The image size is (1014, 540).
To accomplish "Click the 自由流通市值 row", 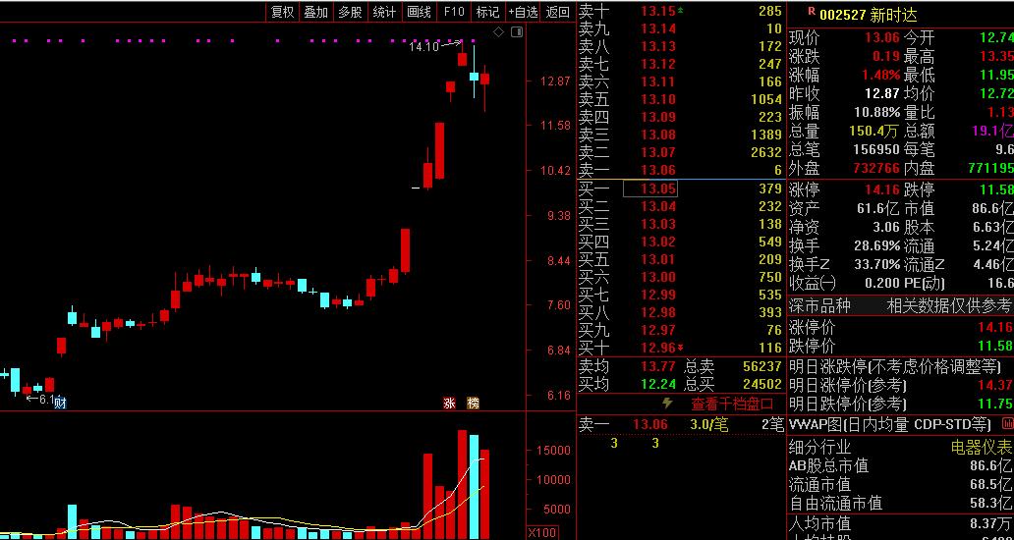I will (x=900, y=503).
